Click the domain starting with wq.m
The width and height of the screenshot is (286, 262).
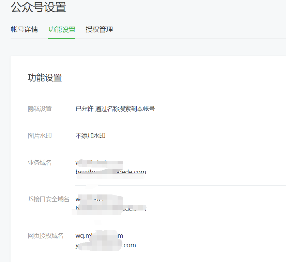(x=99, y=236)
